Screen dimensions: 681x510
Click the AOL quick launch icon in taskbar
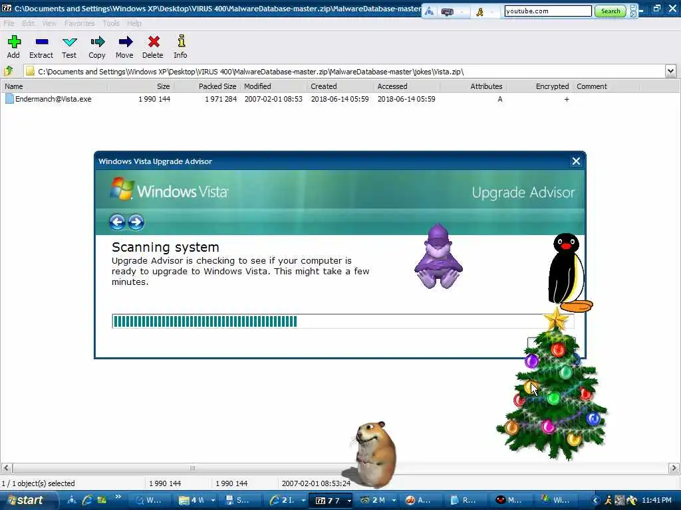point(72,500)
